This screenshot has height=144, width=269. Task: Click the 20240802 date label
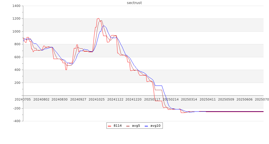point(41,99)
